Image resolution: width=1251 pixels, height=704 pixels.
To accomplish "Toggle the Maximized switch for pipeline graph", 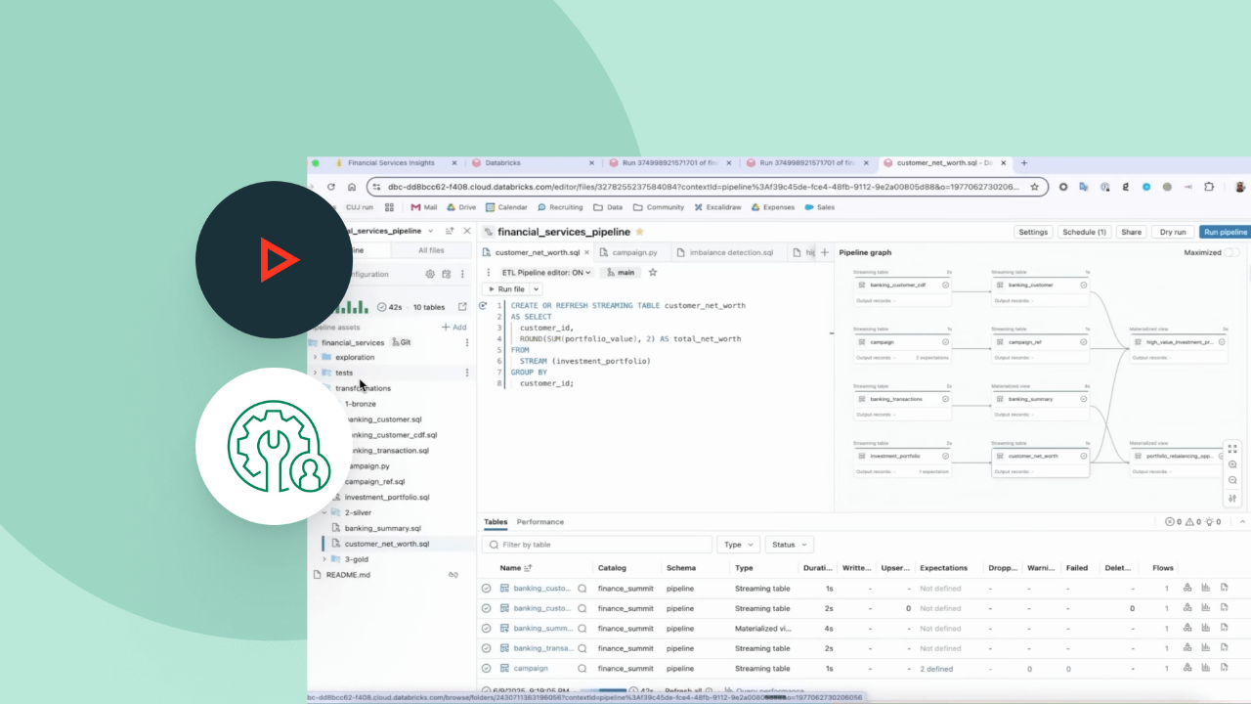I will pos(1231,252).
